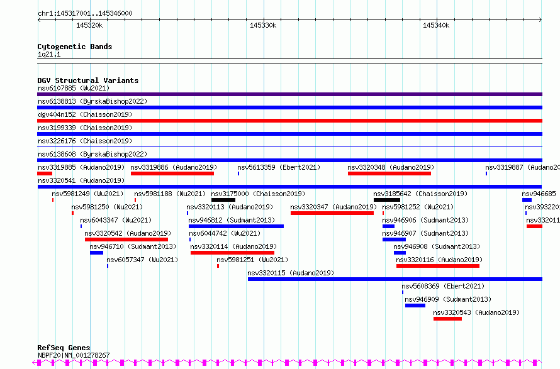
Task: Click the nsv5613359 (Ebert2021) label
Action: pos(279,167)
